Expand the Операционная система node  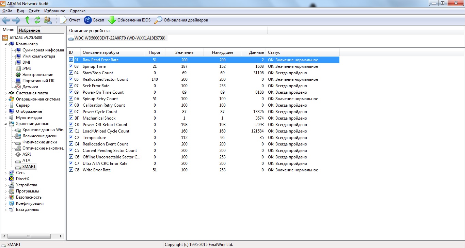tap(5, 99)
